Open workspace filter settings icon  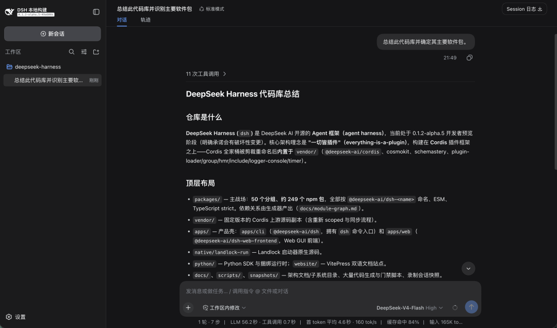point(84,52)
